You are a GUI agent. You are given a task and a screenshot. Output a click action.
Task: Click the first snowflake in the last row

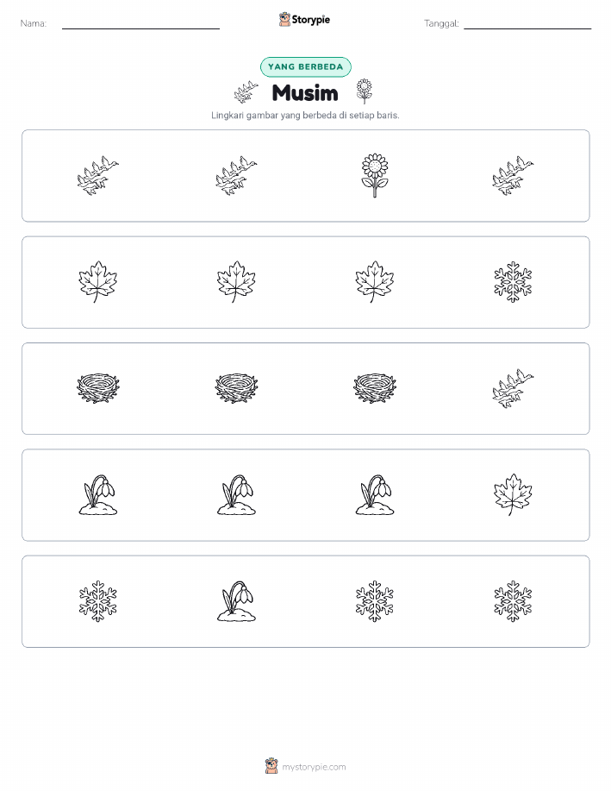97,601
